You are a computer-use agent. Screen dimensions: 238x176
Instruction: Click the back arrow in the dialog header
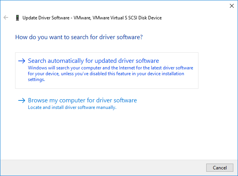click(6, 17)
